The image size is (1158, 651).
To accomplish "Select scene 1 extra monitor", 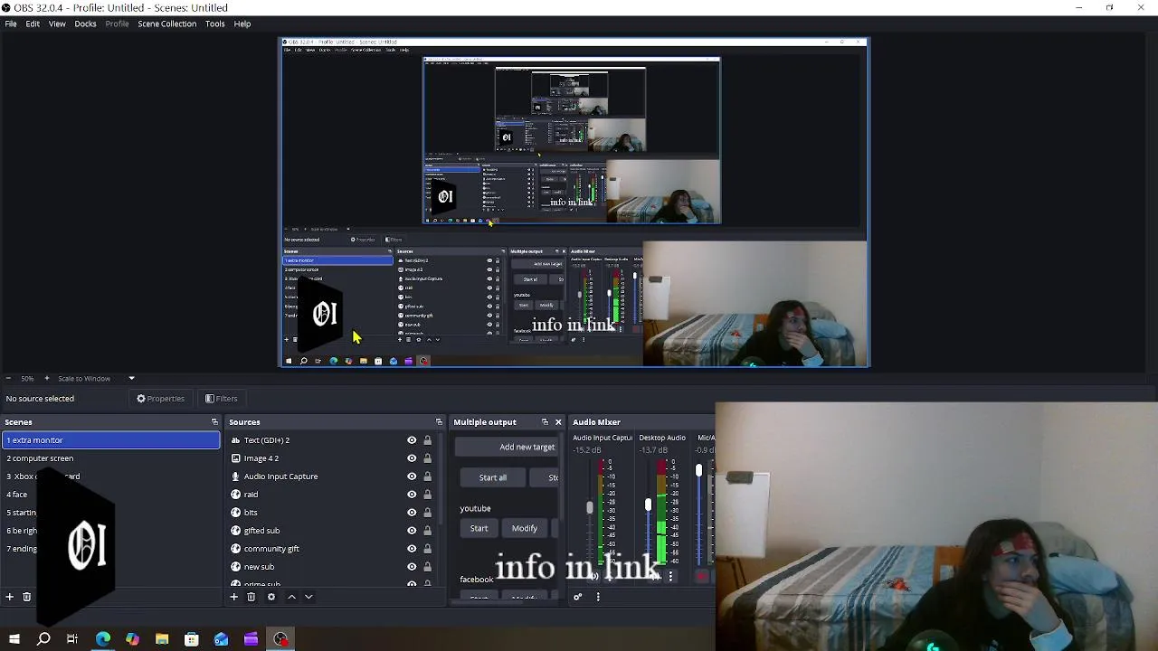I will (x=110, y=440).
